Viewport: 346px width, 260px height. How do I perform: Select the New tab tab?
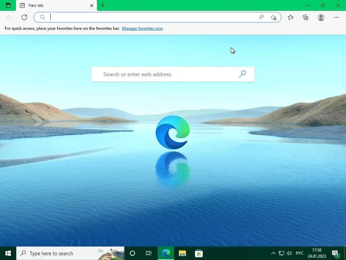56,5
